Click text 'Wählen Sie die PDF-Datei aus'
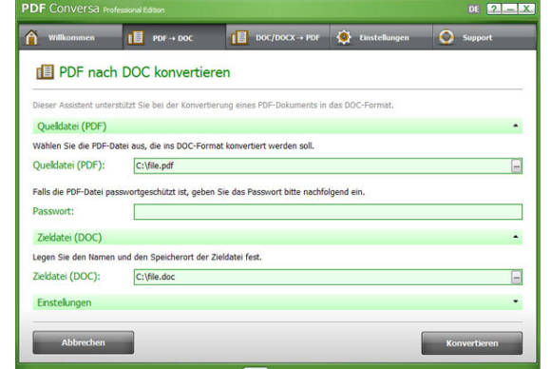Viewport: 551px width, 369px height. point(89,146)
